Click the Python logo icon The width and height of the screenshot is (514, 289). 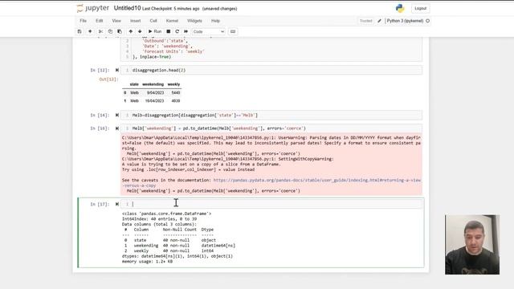pos(400,8)
